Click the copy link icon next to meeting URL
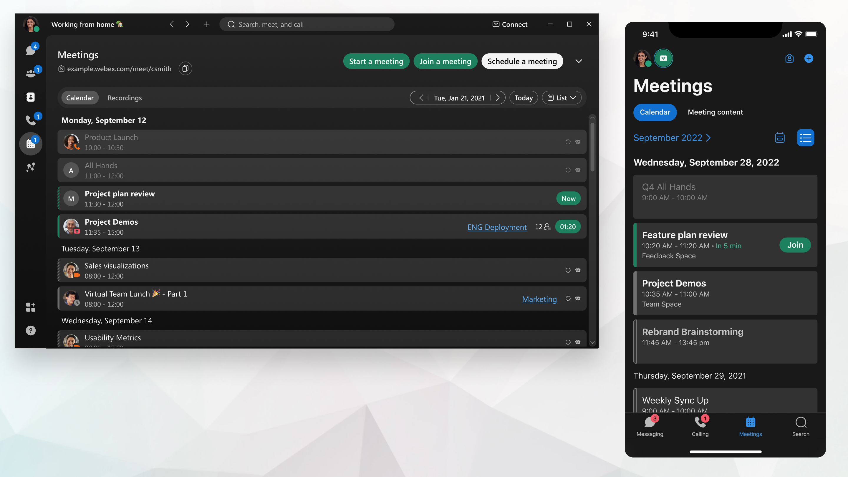Viewport: 848px width, 477px height. point(186,69)
